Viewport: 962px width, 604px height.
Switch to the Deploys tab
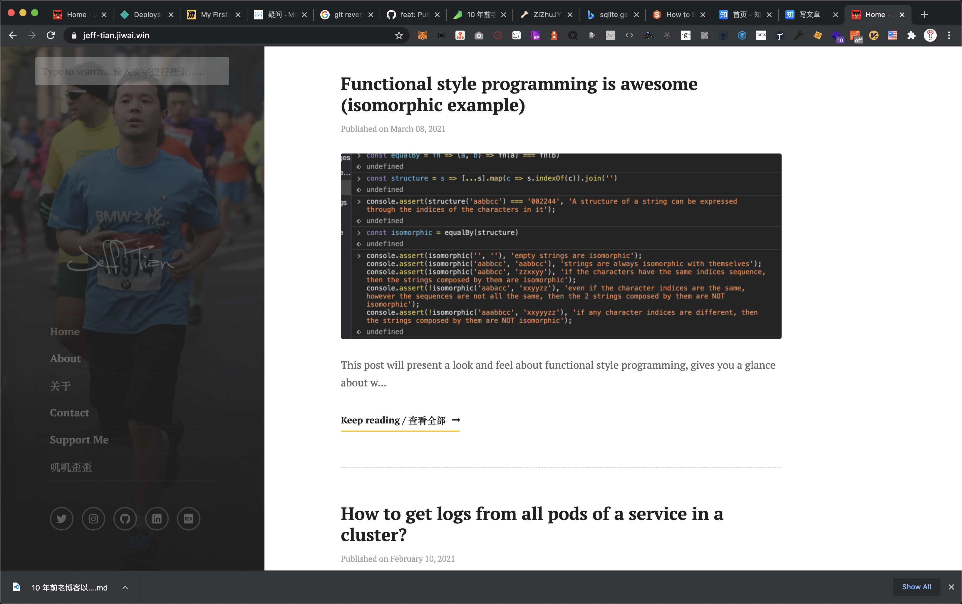[147, 15]
